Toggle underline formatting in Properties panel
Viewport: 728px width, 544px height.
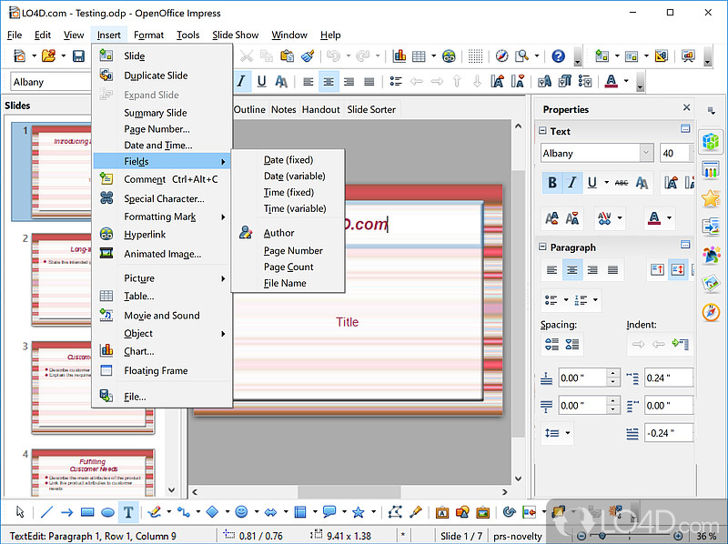point(591,182)
